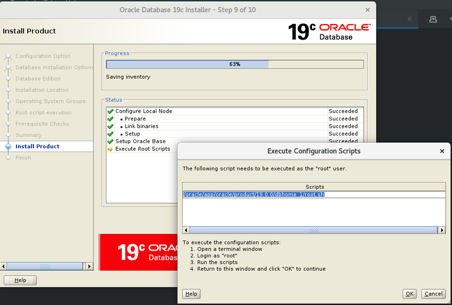Click green checkmark beside Setup Oracle Base
Screen dimensions: 452x305
tap(110, 141)
